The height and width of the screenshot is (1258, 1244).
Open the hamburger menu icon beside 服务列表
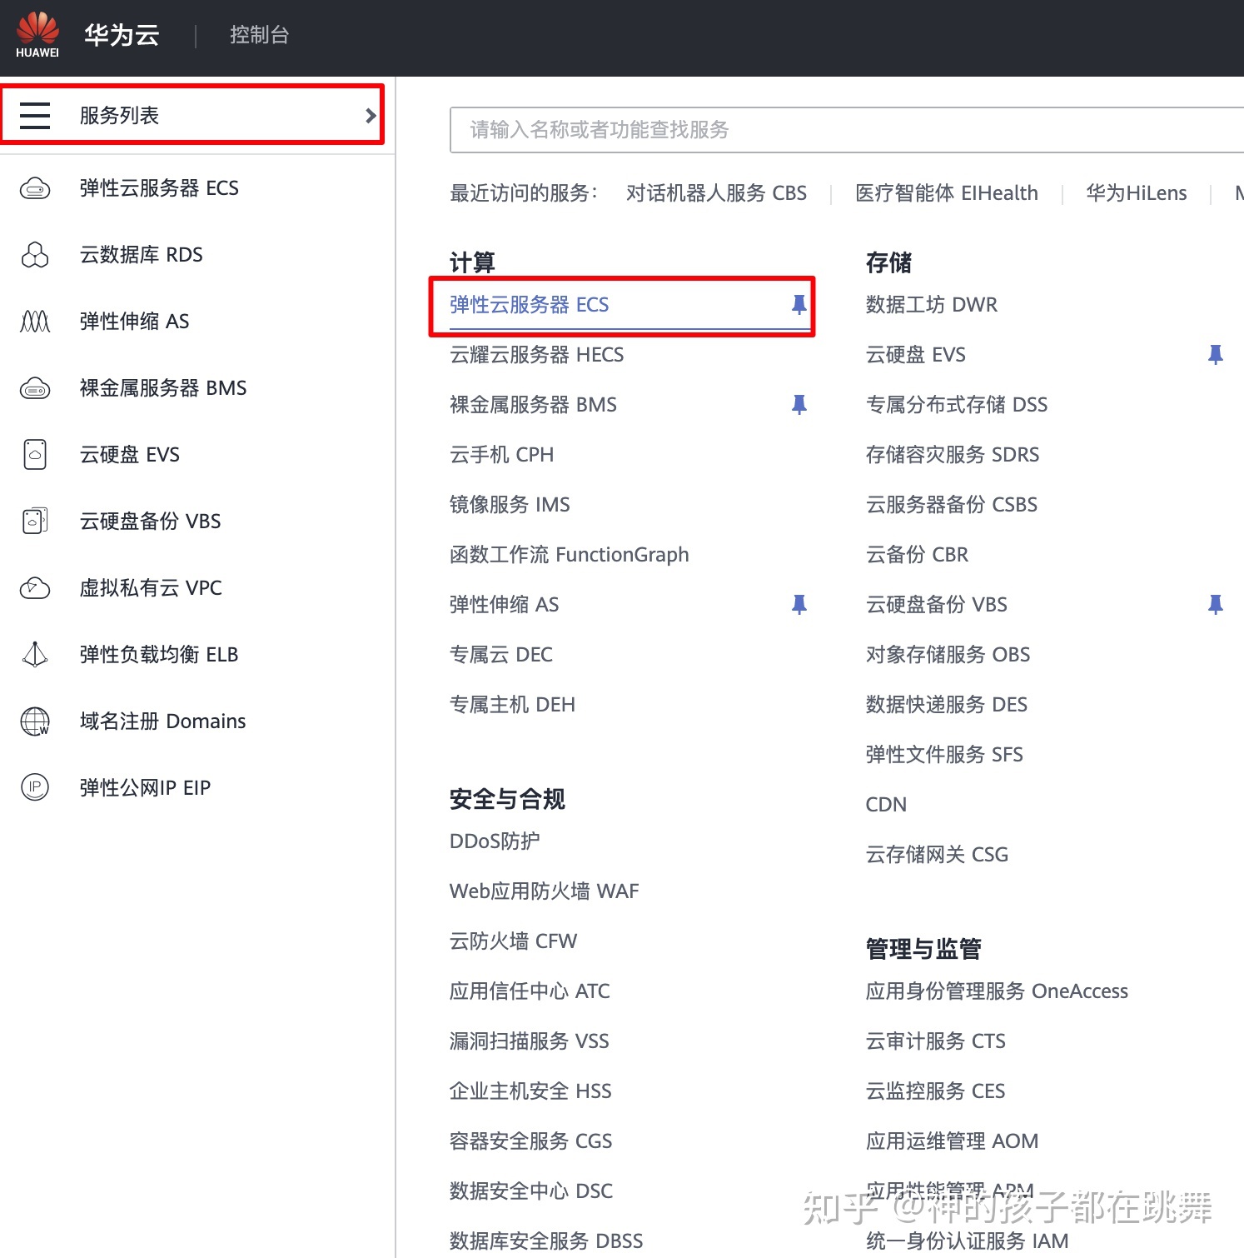pyautogui.click(x=35, y=115)
